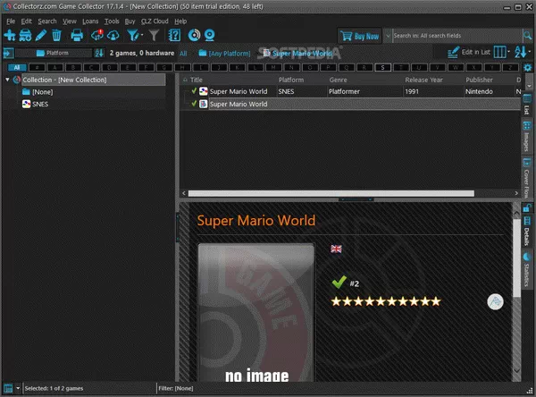Viewport: 536px width, 397px height.
Task: Toggle the letter S alphabet filter
Action: click(382, 66)
